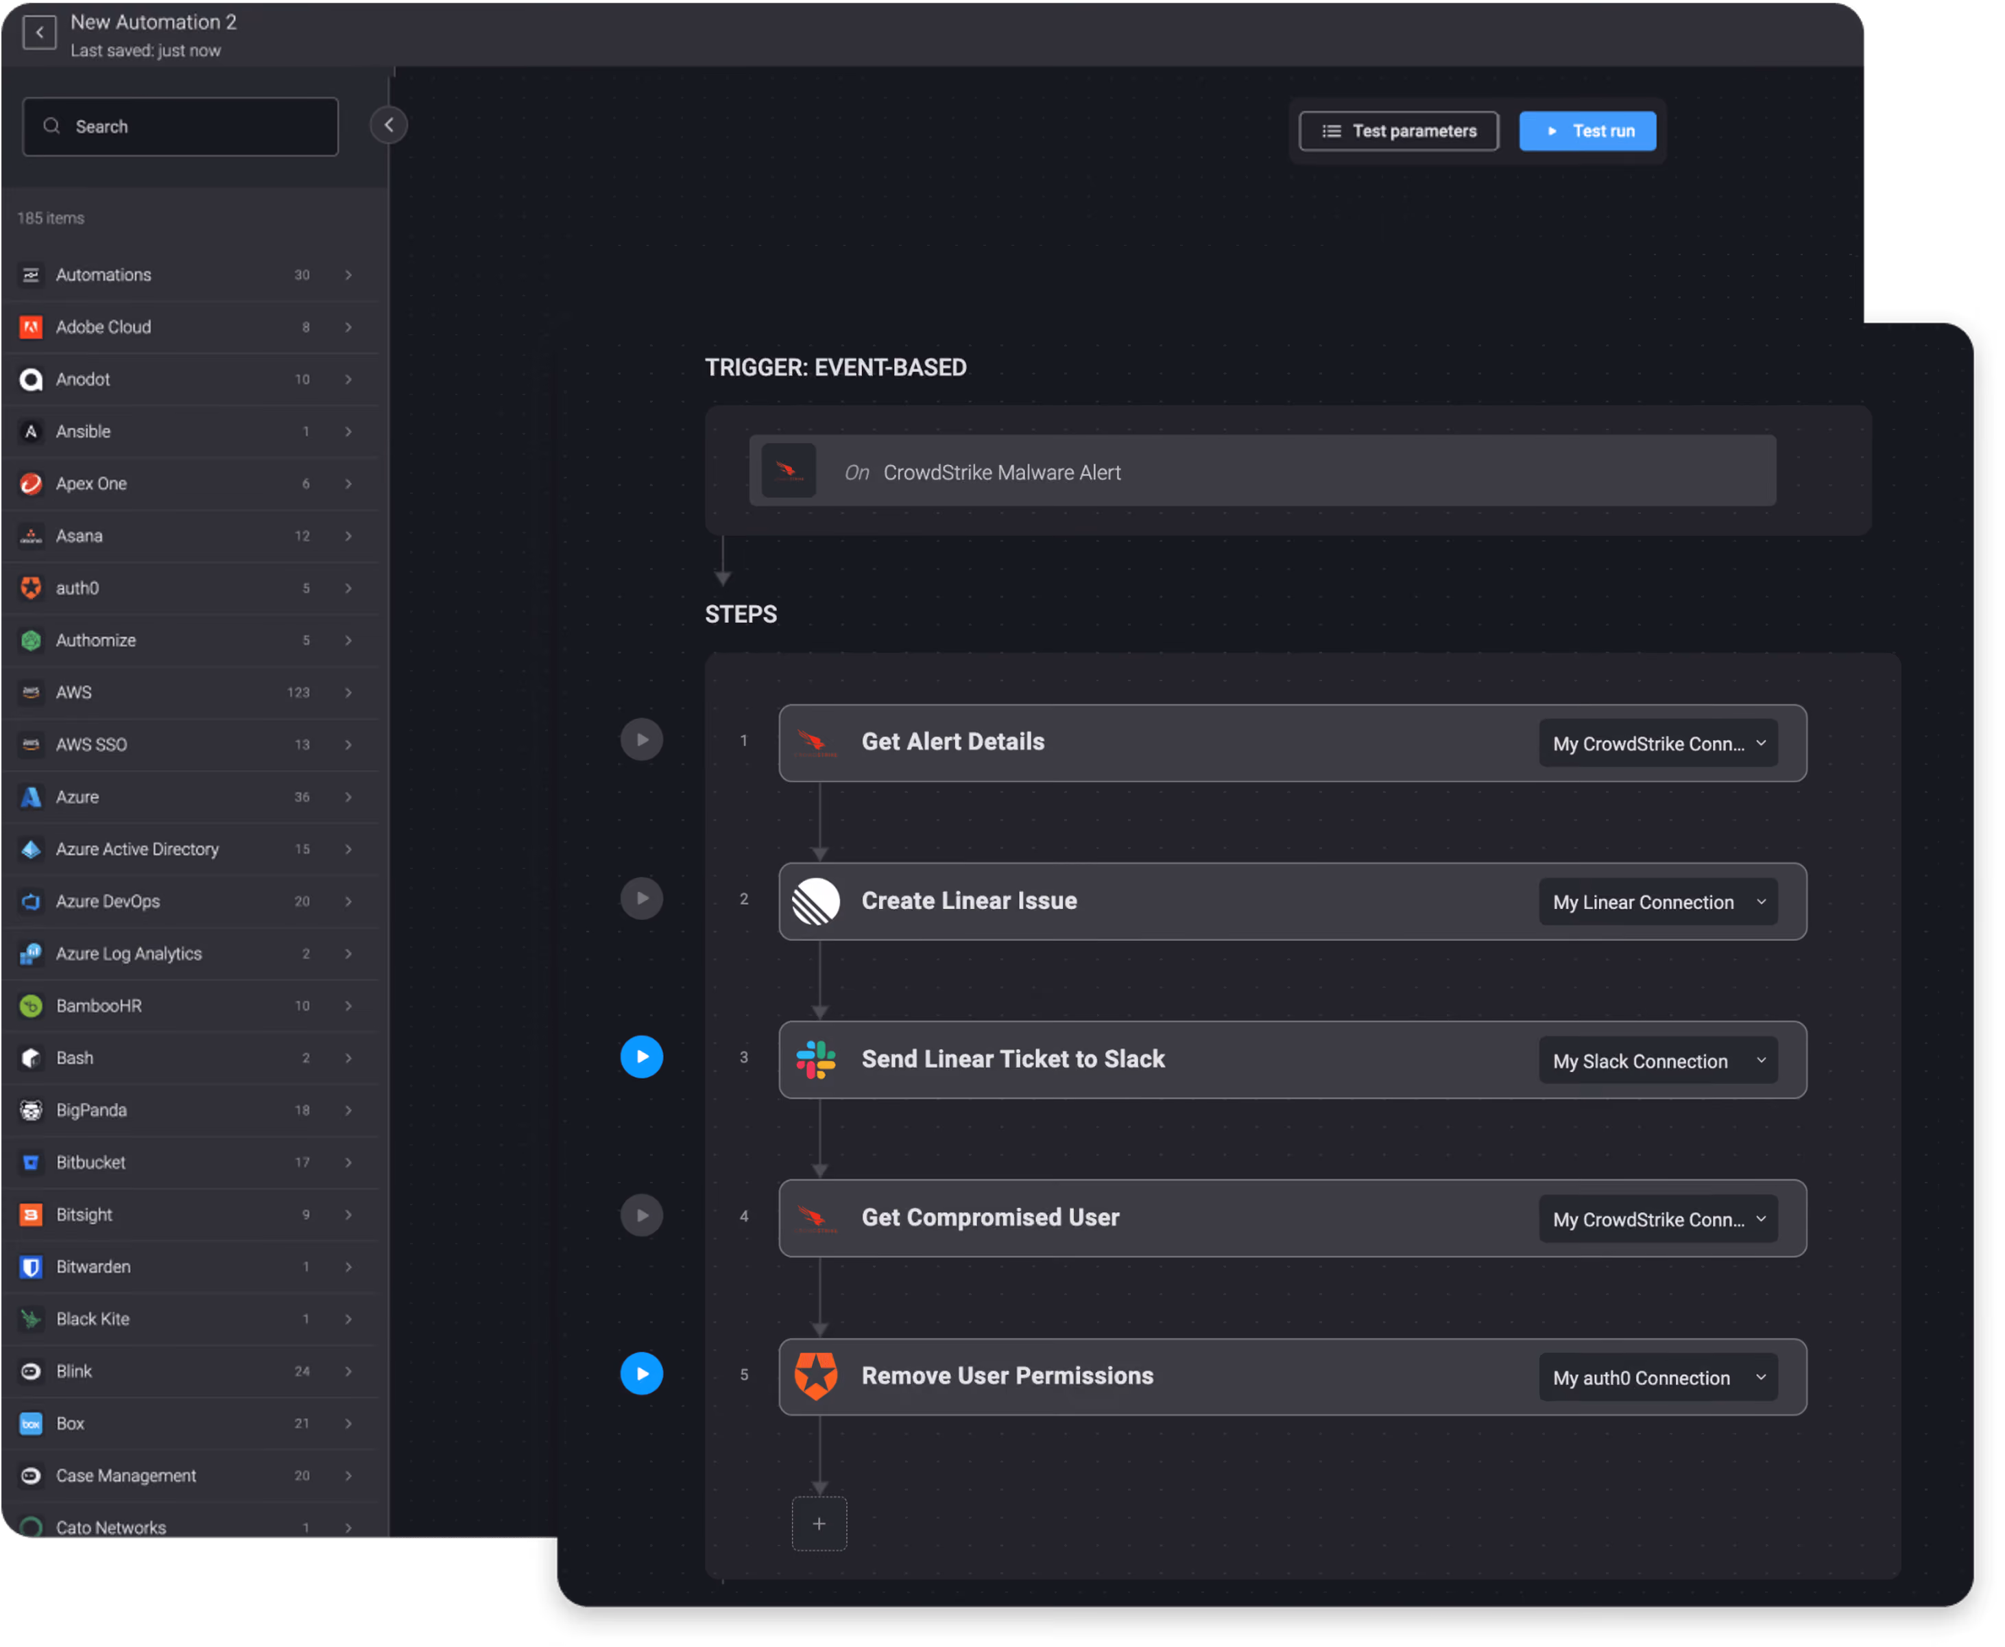This screenshot has width=2005, height=1647.
Task: Select the CrowdStrike Malware Alert trigger
Action: point(1262,471)
